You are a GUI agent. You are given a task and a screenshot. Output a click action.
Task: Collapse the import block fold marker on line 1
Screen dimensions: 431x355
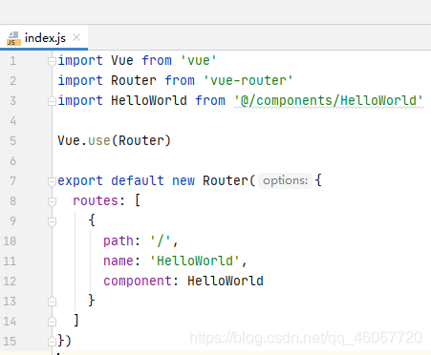pos(52,61)
